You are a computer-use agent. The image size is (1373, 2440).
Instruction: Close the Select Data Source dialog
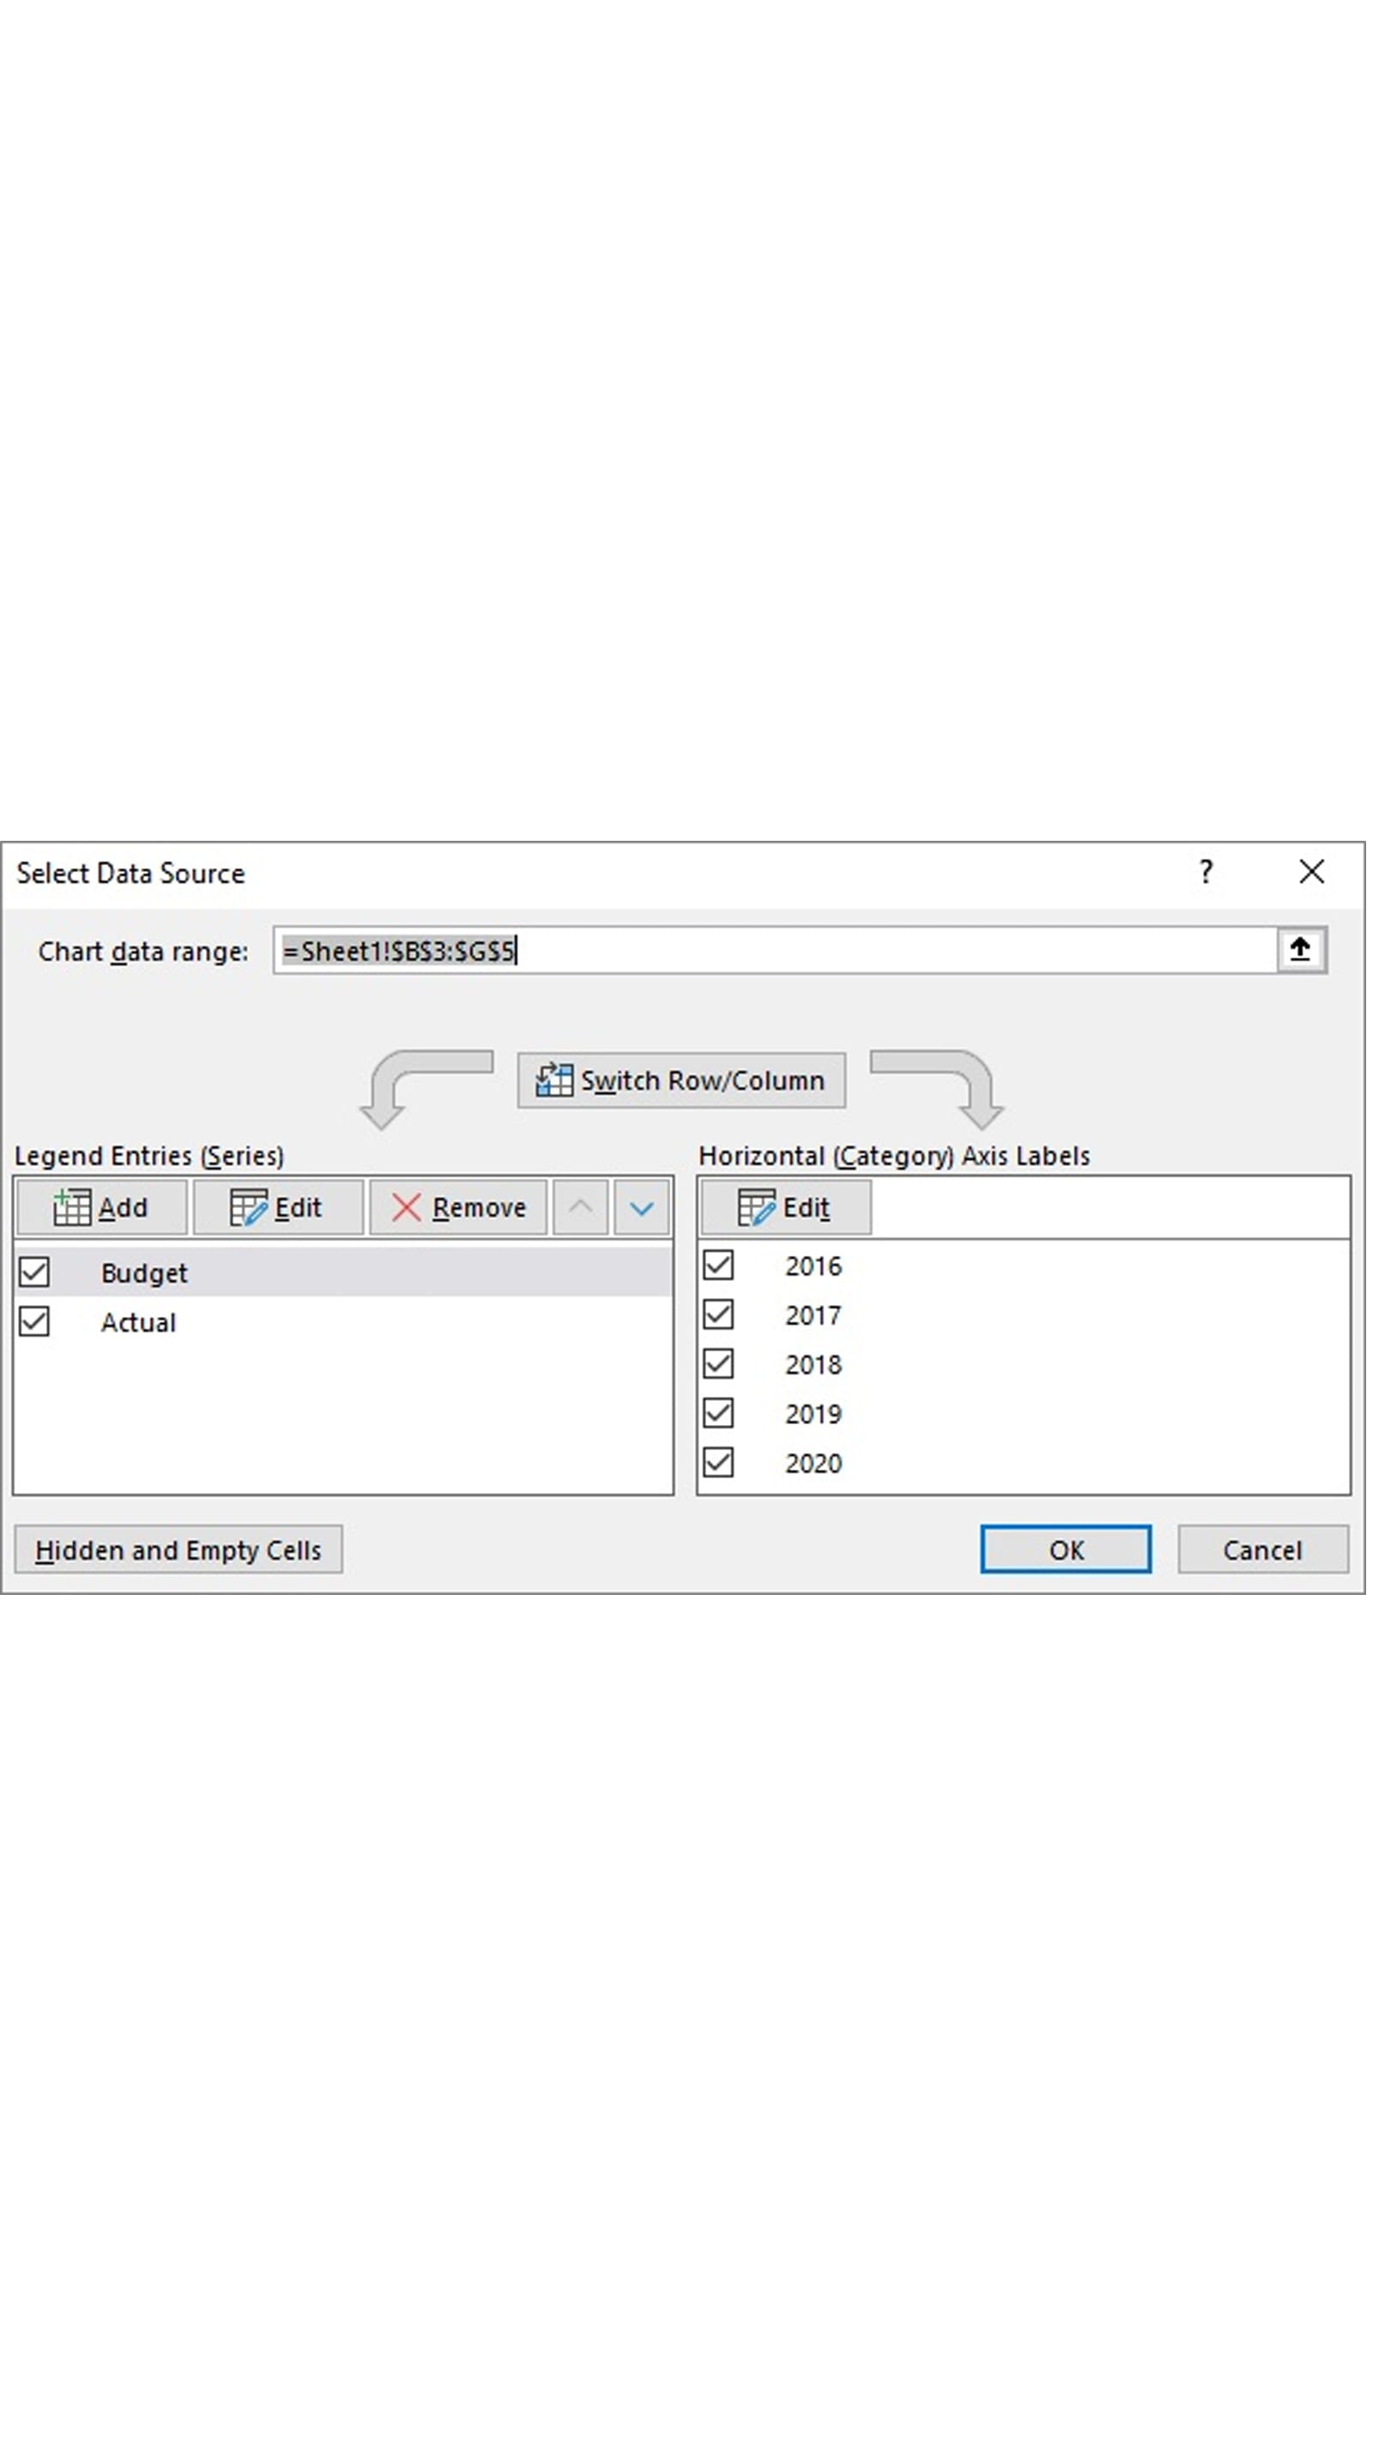pos(1311,872)
